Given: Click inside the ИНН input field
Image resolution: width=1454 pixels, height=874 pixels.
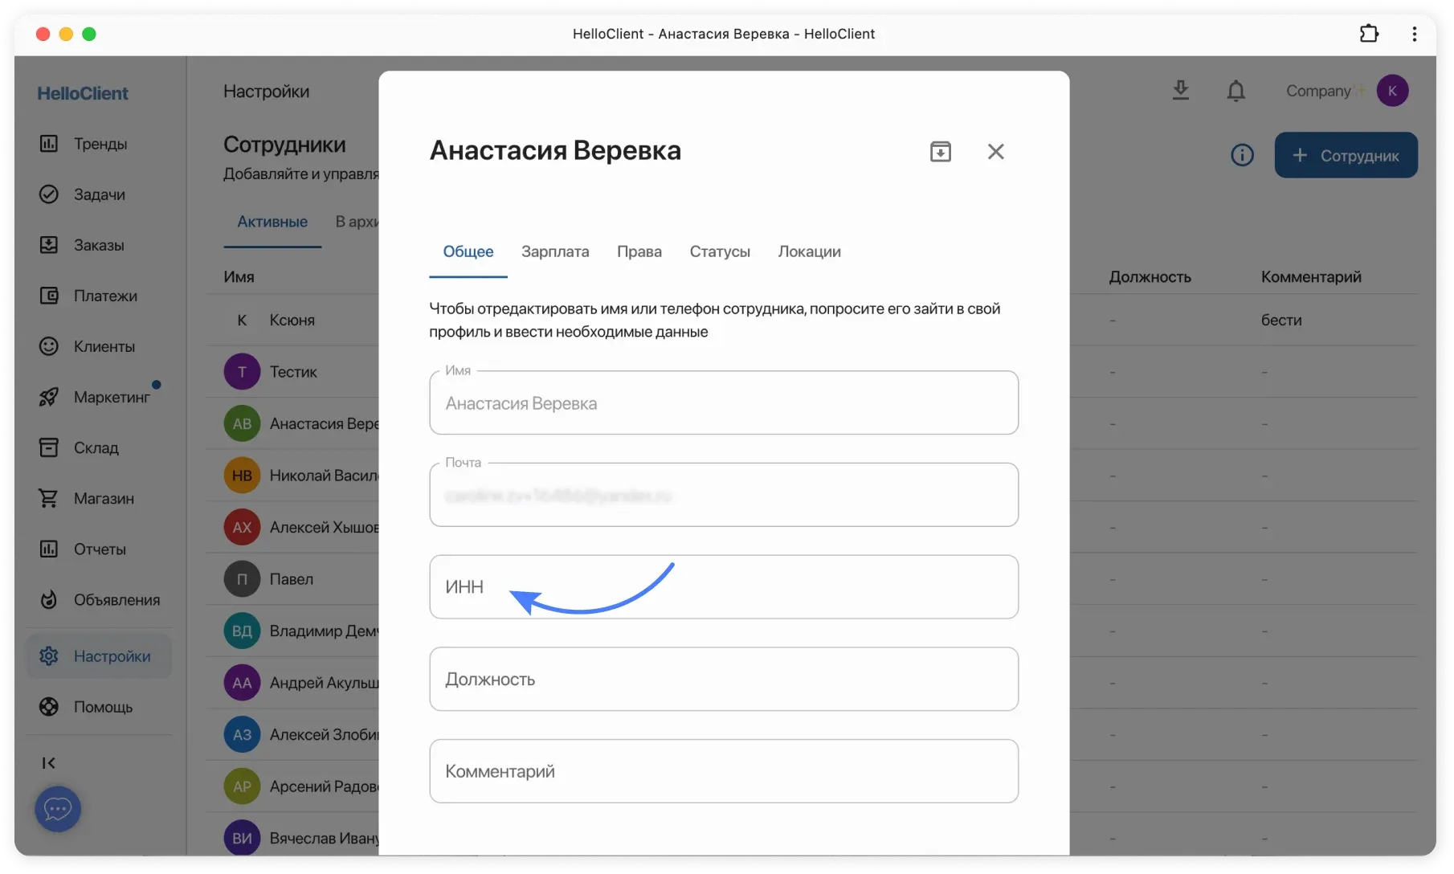Looking at the screenshot, I should (723, 586).
